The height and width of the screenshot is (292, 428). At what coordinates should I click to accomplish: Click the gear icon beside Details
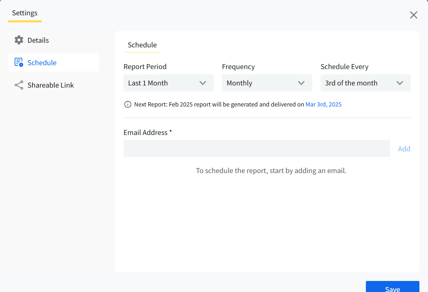[19, 40]
